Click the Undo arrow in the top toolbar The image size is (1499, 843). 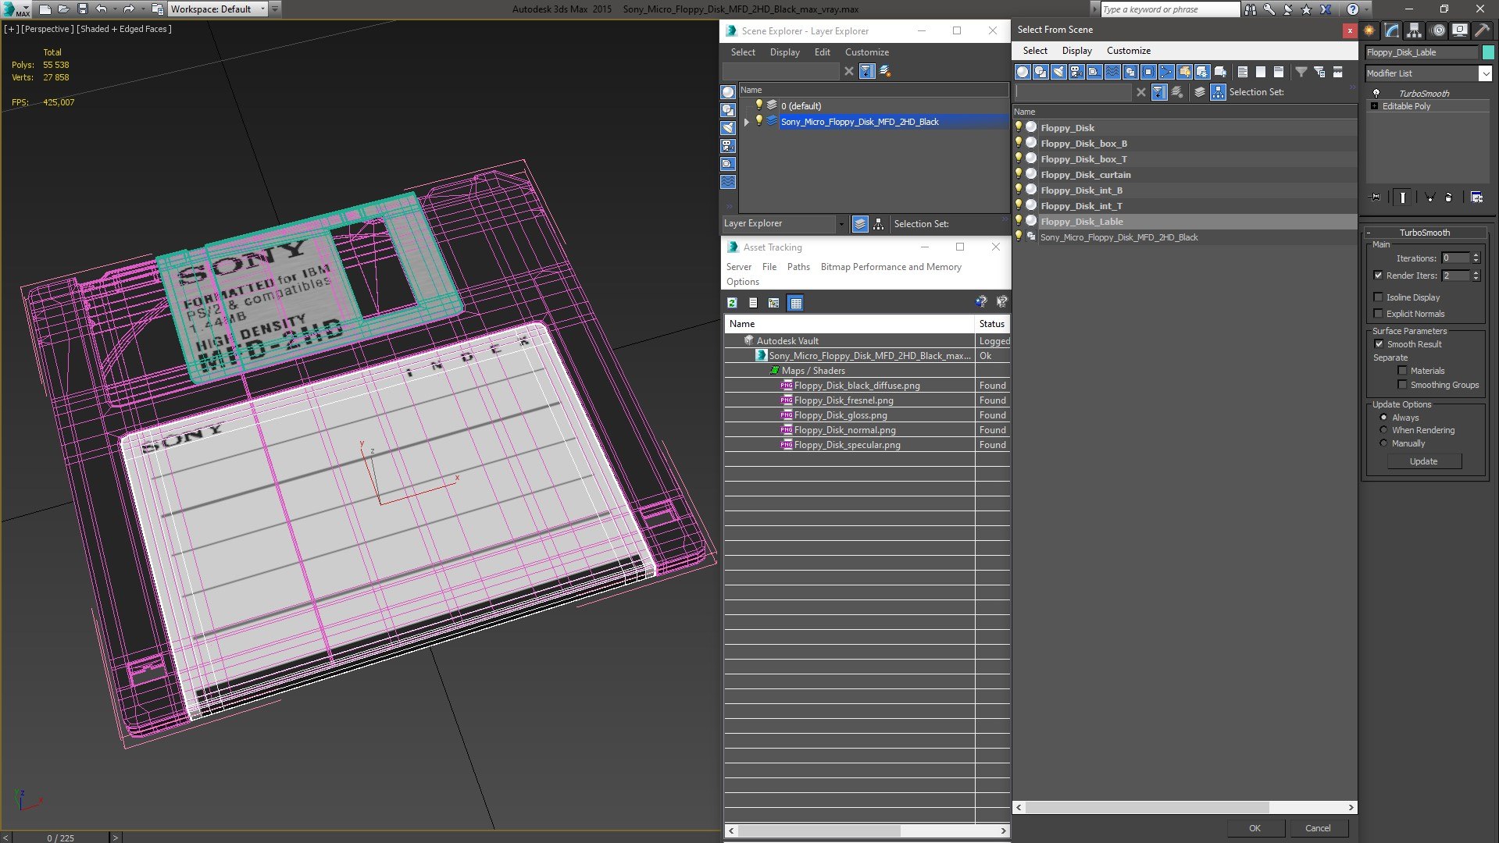(101, 9)
